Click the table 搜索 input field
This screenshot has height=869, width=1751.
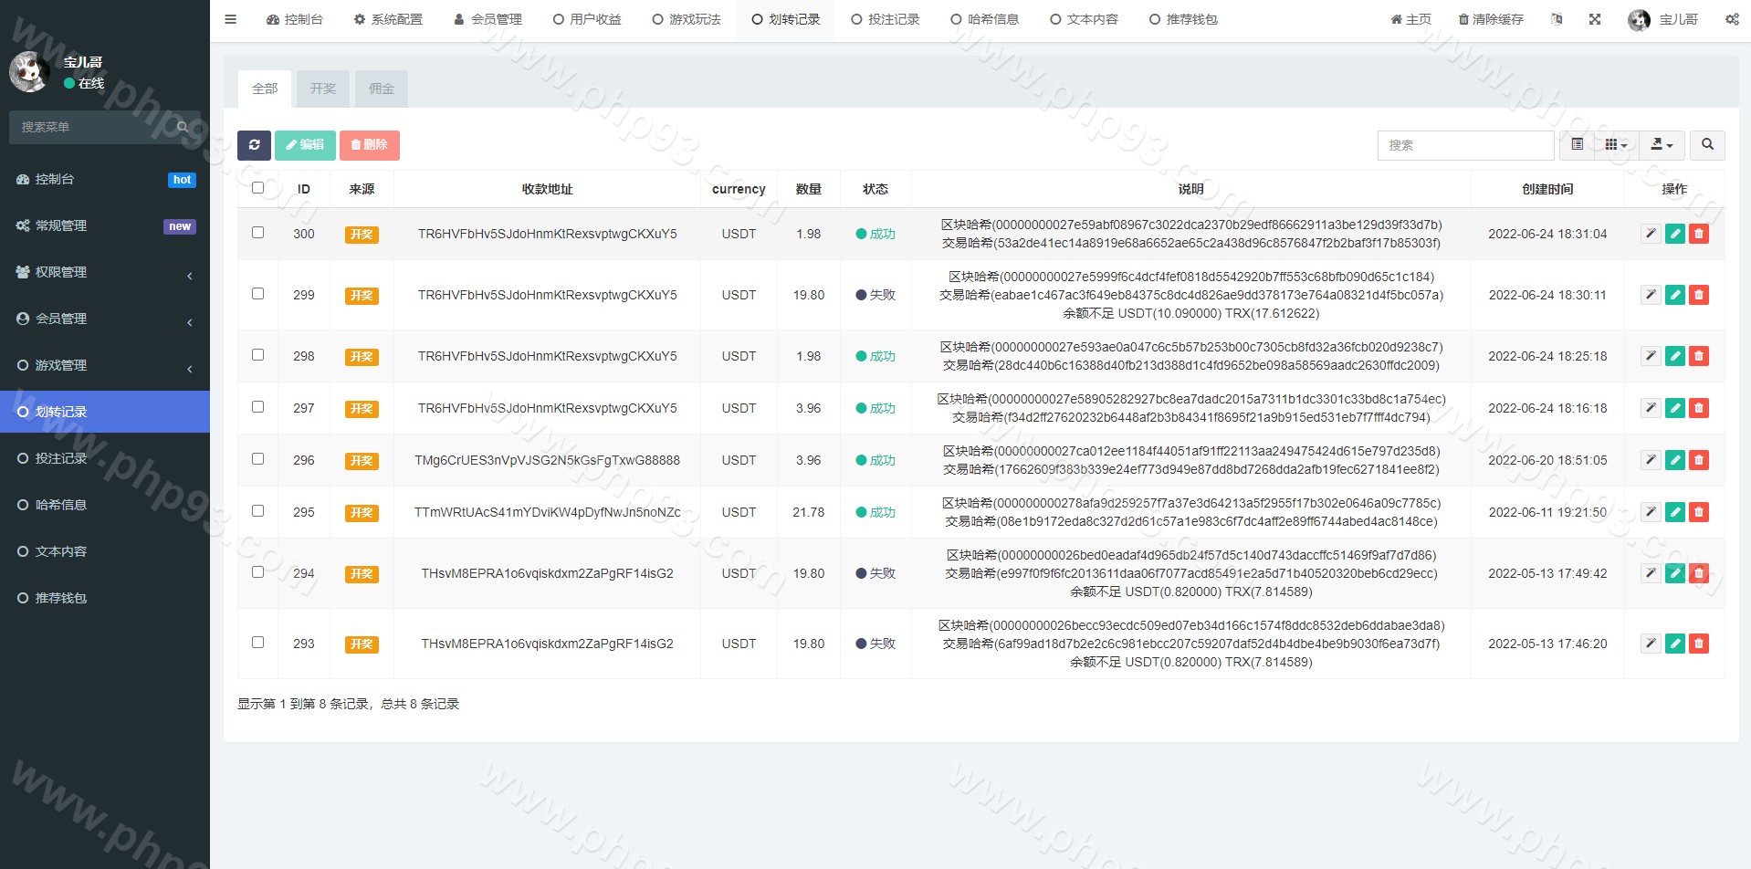click(x=1464, y=145)
